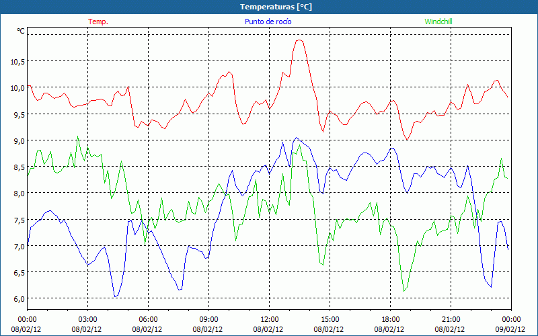
Task: Click the 12:00 time axis label
Action: tap(270, 320)
